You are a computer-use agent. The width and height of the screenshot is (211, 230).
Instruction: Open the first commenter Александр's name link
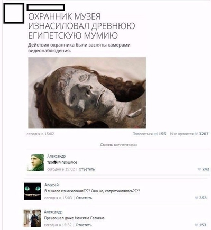pyautogui.click(x=56, y=156)
